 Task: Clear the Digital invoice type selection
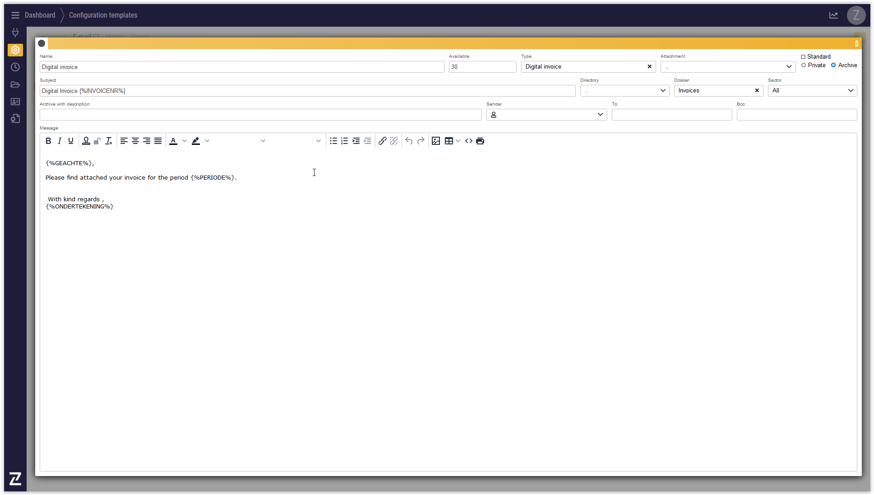click(649, 66)
